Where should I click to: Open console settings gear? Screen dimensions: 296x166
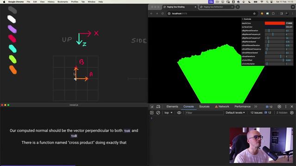(292, 113)
